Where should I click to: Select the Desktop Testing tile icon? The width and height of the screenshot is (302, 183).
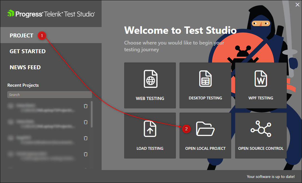(x=205, y=79)
